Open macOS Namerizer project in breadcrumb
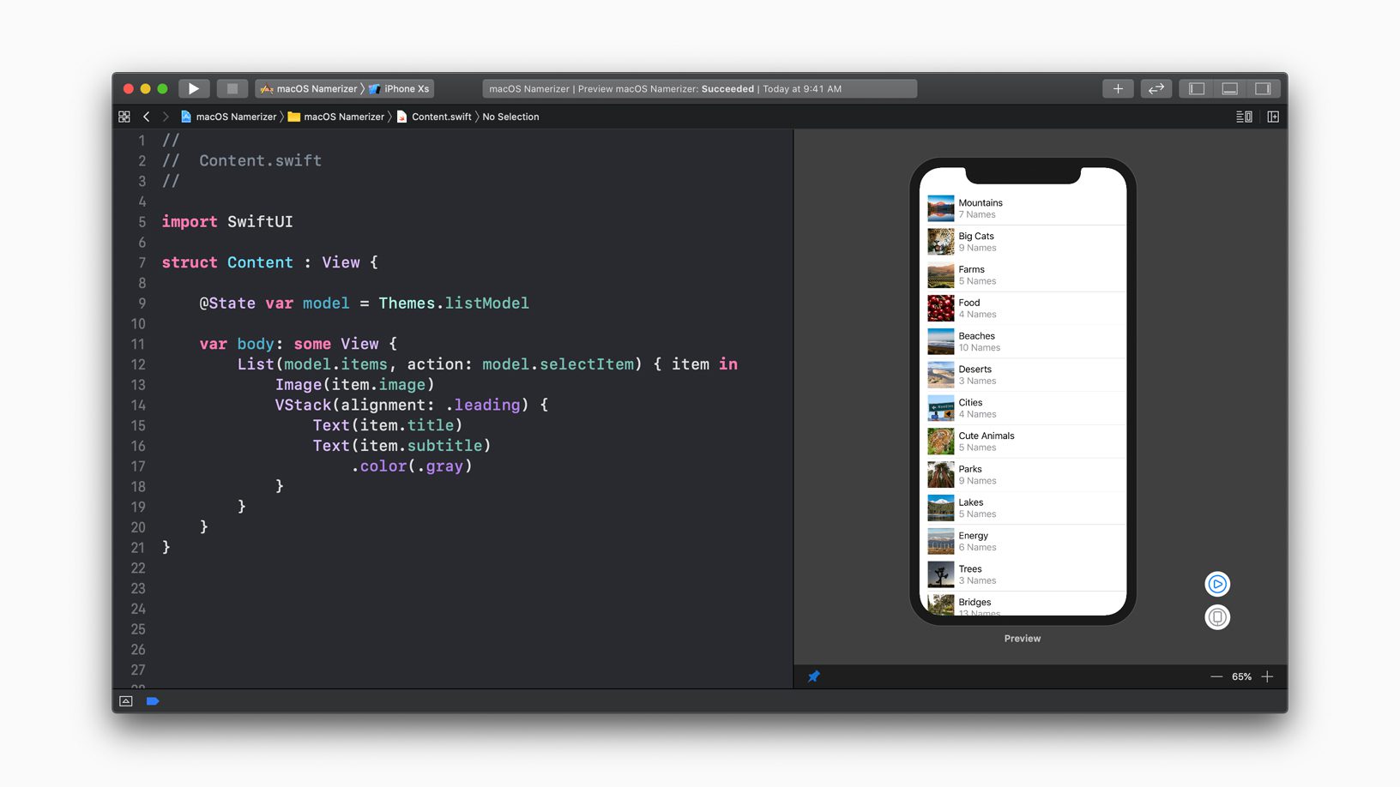Image resolution: width=1400 pixels, height=787 pixels. (x=234, y=116)
